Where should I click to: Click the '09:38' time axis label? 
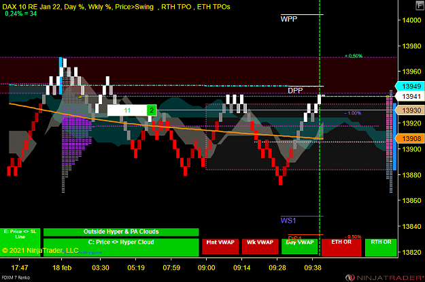313,268
